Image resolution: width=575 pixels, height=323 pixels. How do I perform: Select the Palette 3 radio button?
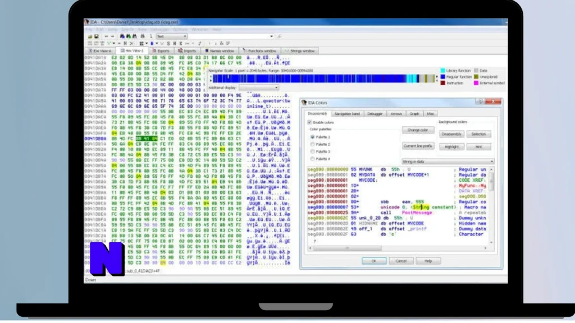click(x=312, y=151)
